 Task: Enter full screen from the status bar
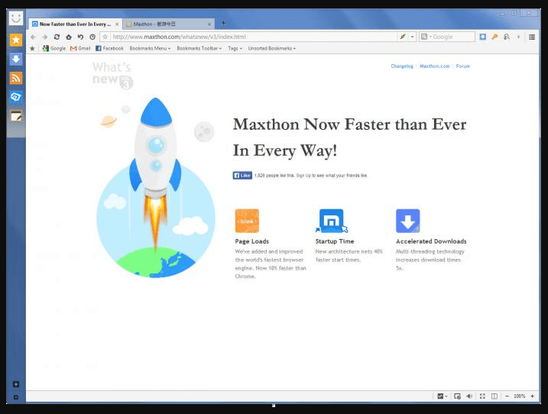coord(482,396)
